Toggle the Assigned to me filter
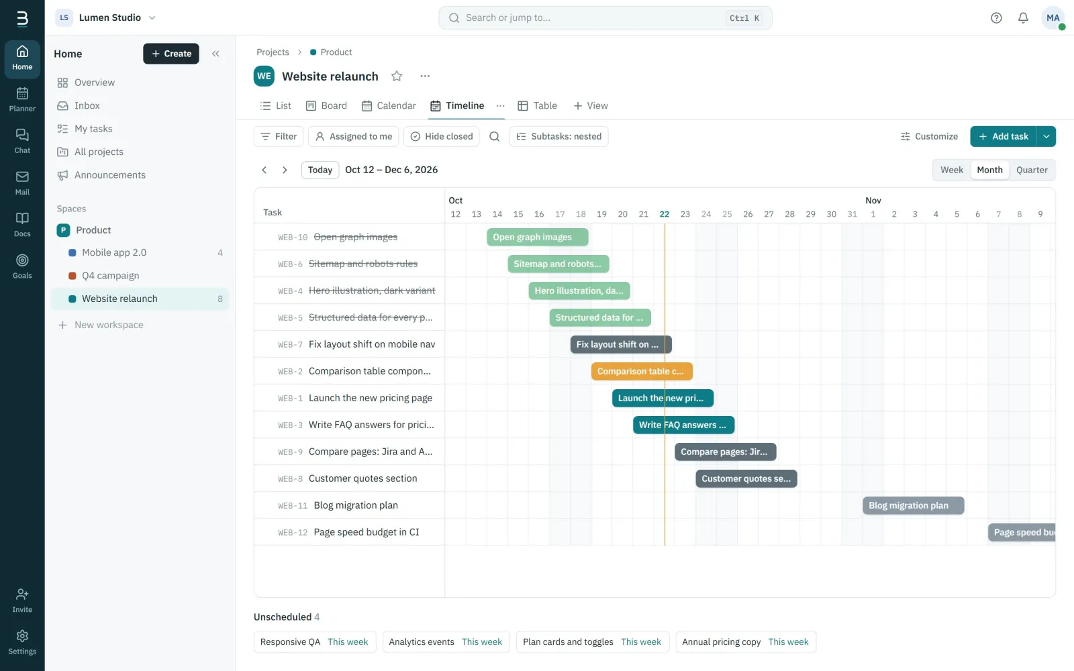Image resolution: width=1074 pixels, height=671 pixels. click(354, 136)
